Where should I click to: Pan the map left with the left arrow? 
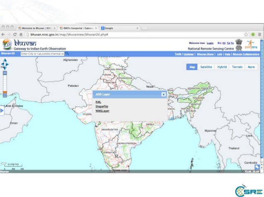(x=2, y=64)
